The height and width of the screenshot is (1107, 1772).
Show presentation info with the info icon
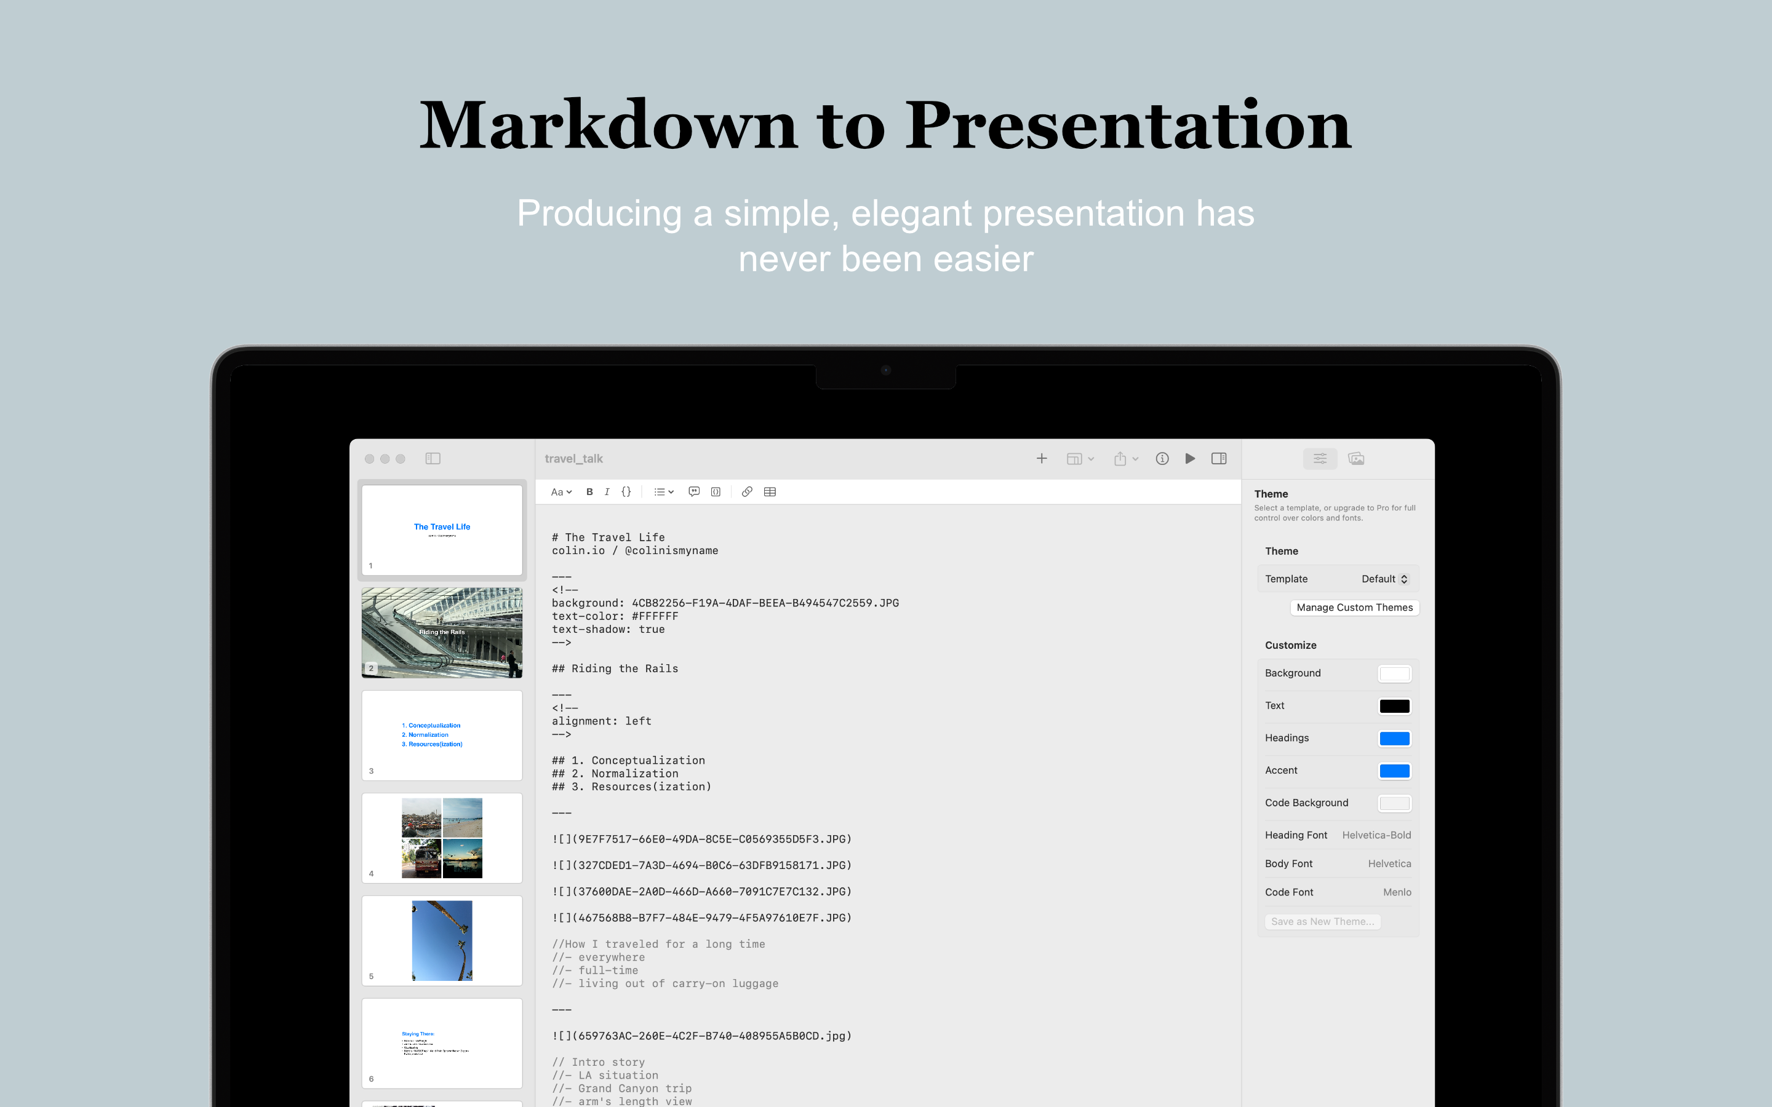1162,458
